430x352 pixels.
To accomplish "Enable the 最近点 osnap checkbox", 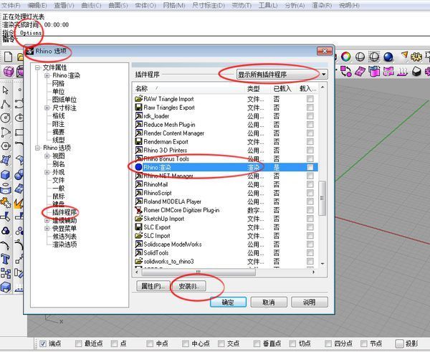I will [x=78, y=343].
